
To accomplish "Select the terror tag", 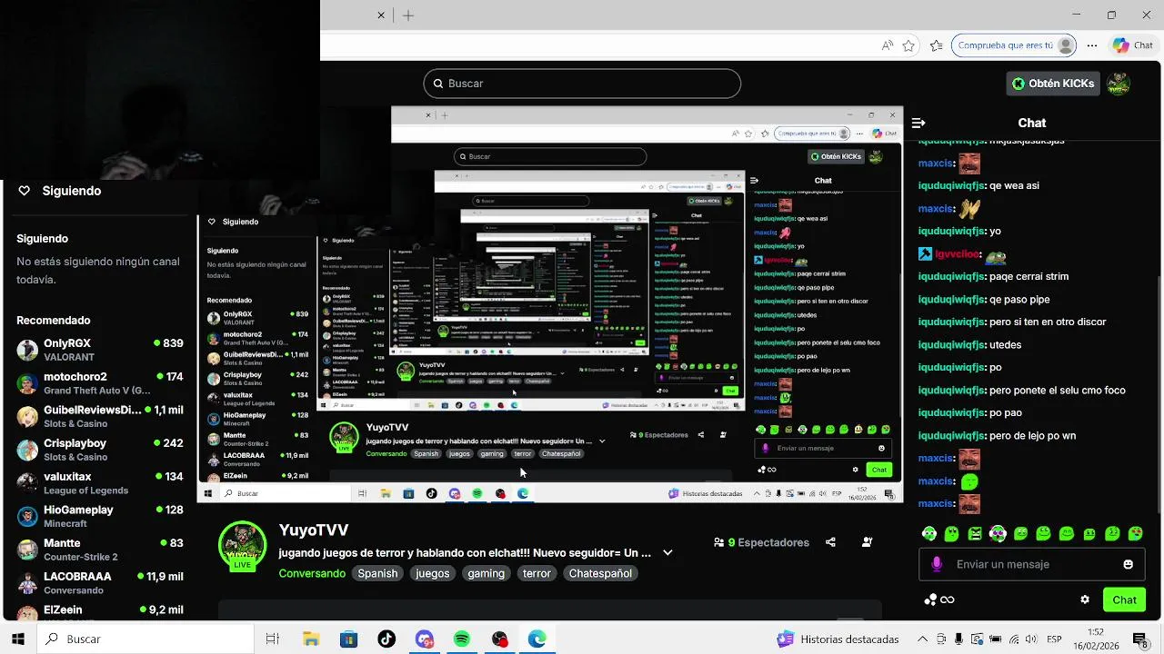I will point(537,573).
